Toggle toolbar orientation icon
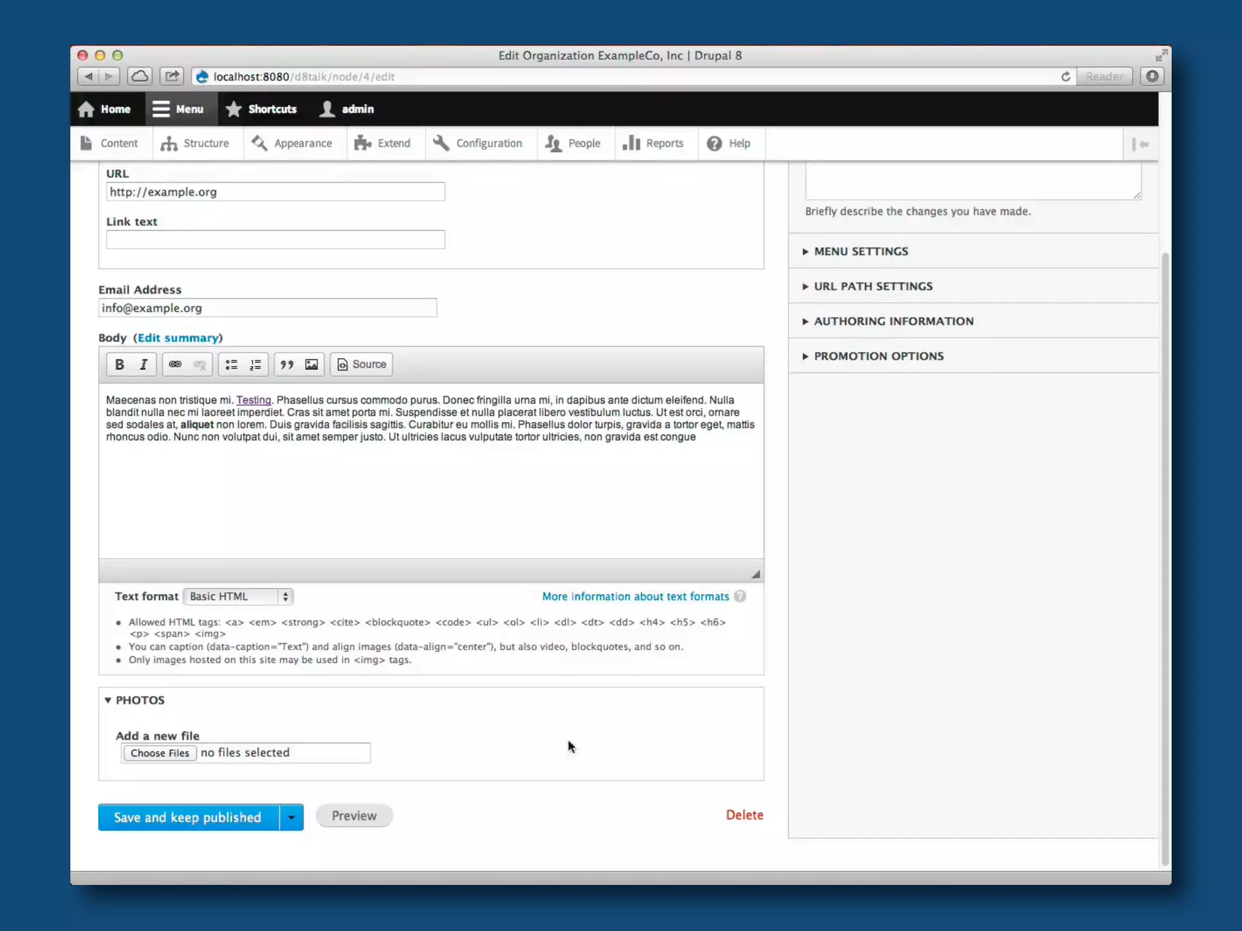Image resolution: width=1242 pixels, height=931 pixels. [x=1140, y=144]
